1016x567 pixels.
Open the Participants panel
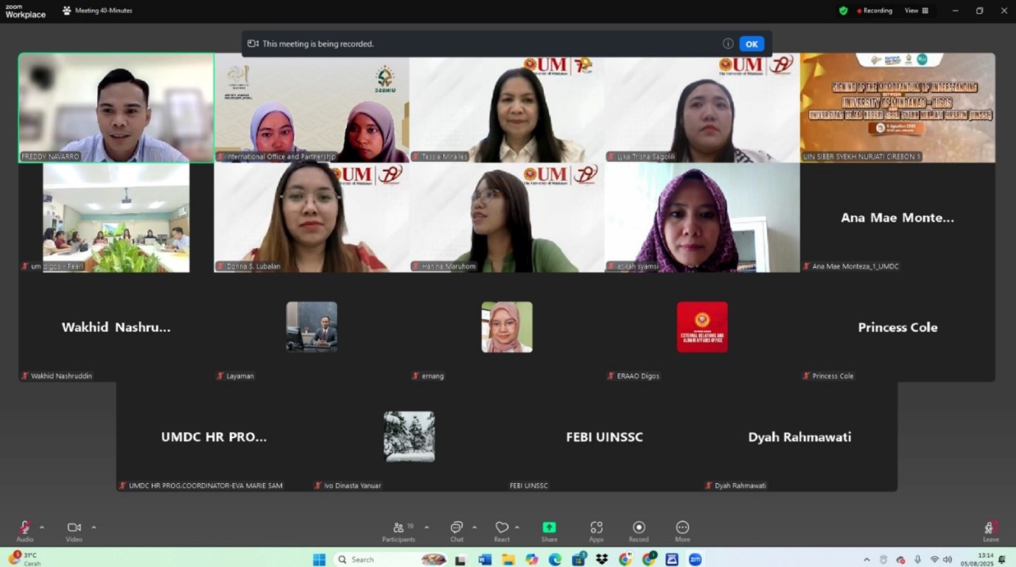pos(399,530)
